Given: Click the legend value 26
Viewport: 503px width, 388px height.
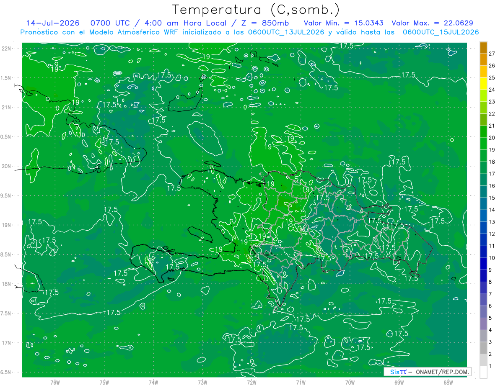Looking at the screenshot, I should tap(492, 66).
